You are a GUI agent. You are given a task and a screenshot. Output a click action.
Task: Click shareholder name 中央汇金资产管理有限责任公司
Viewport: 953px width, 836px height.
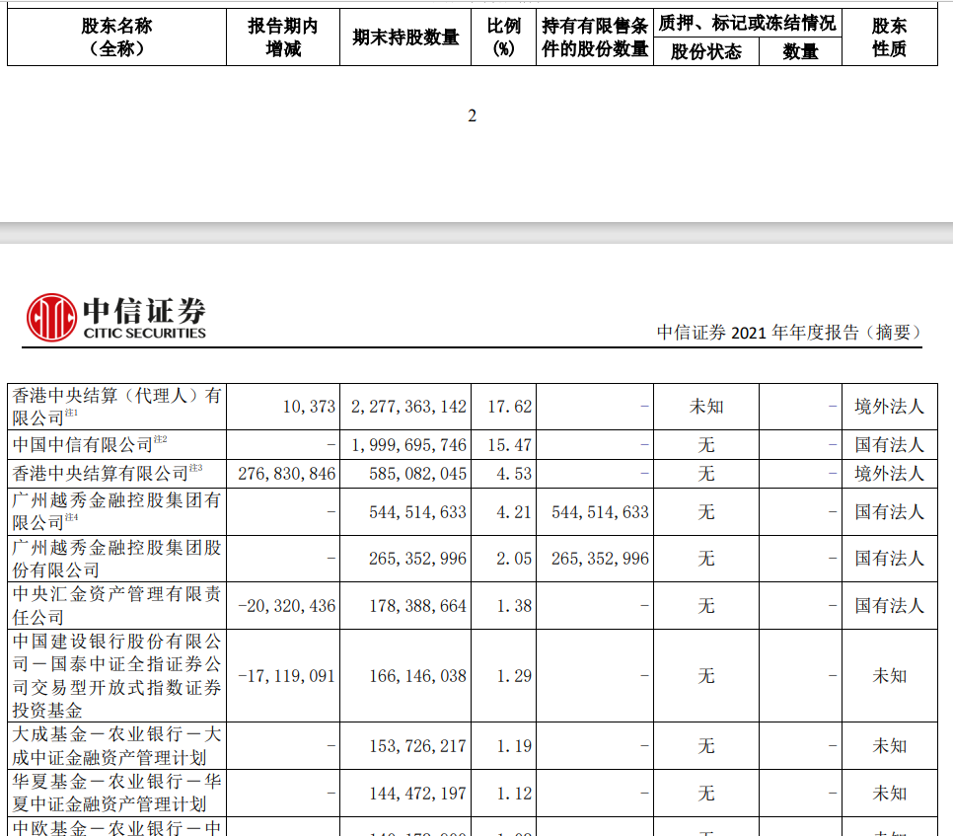point(116,606)
